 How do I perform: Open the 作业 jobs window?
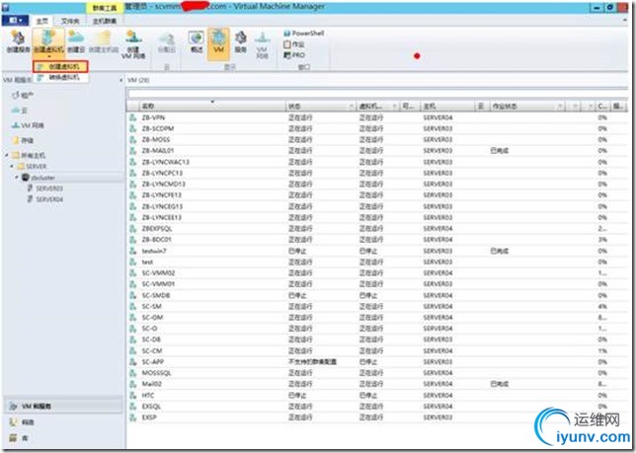click(294, 44)
